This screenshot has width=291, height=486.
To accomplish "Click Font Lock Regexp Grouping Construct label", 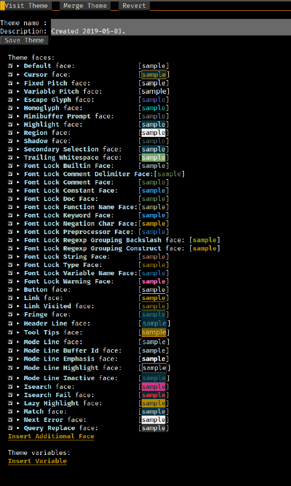I will tap(93, 248).
